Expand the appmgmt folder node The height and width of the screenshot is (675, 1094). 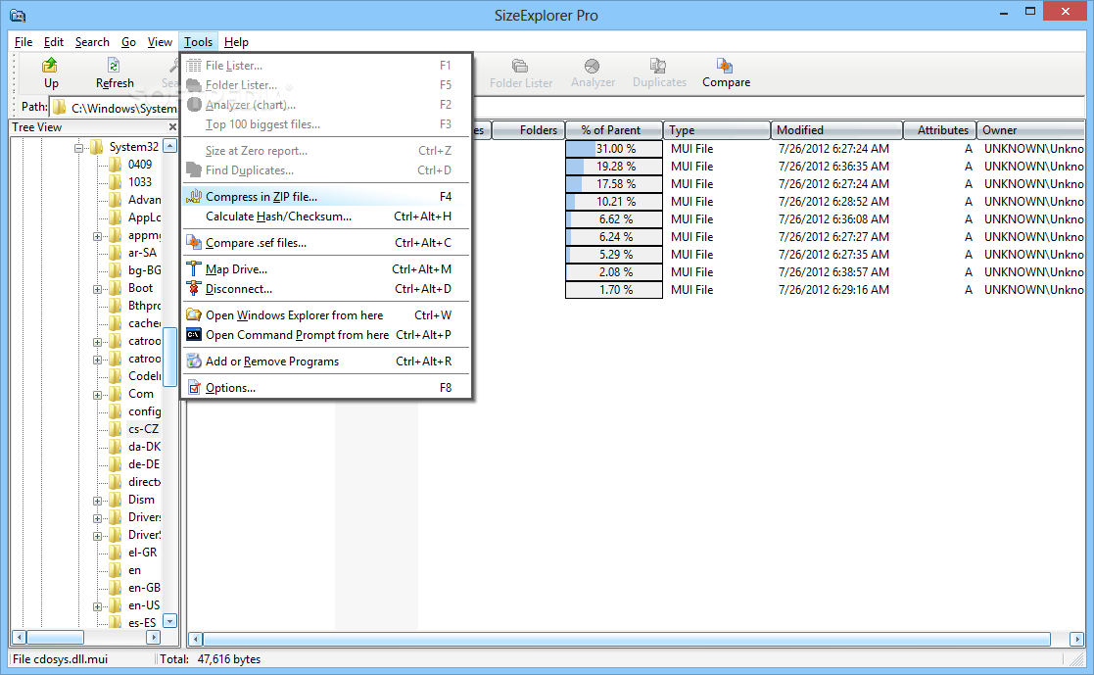(98, 236)
